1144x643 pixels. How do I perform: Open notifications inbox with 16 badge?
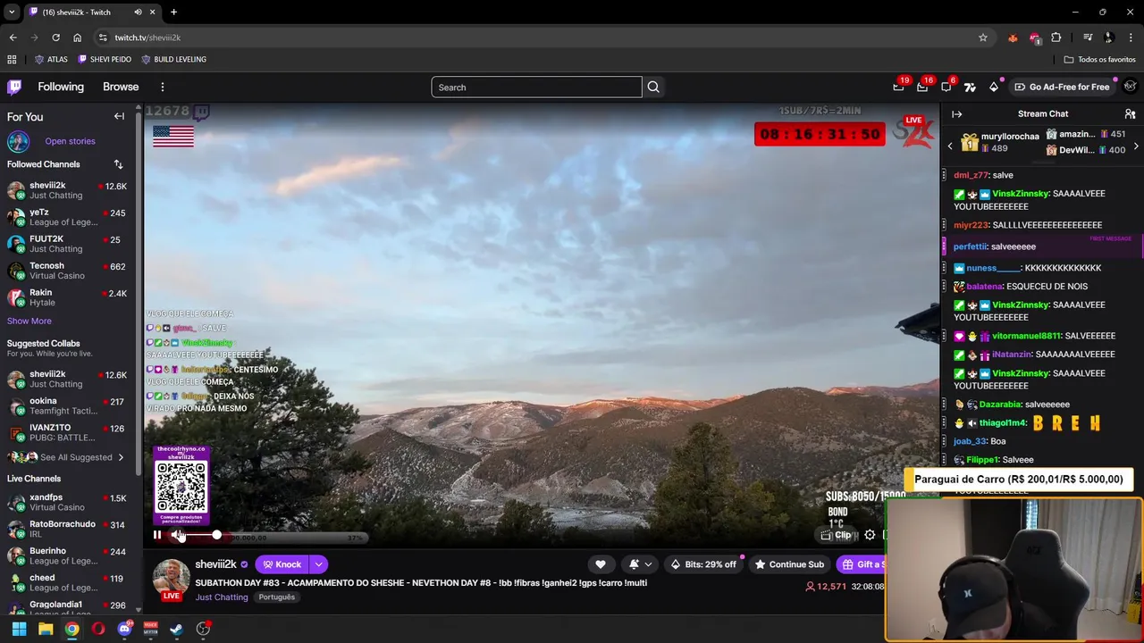(922, 87)
